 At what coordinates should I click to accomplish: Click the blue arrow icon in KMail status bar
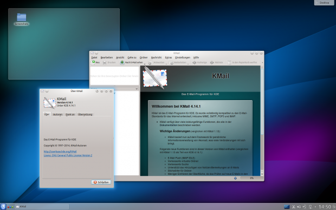pyautogui.click(x=235, y=178)
